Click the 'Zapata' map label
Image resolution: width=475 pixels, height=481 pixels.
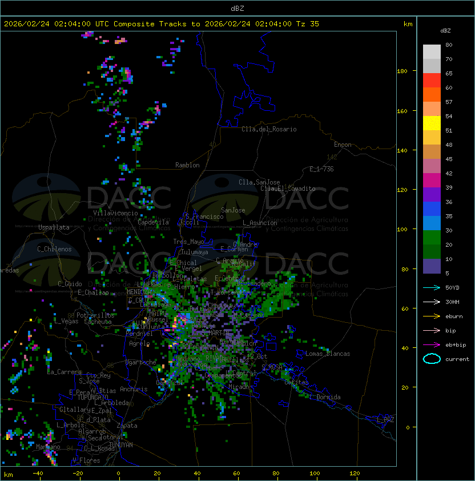point(127,426)
